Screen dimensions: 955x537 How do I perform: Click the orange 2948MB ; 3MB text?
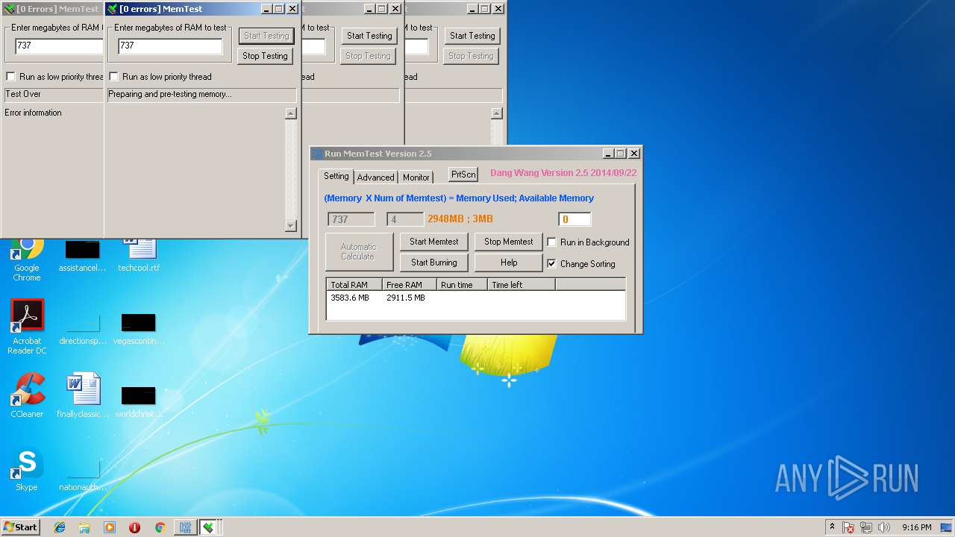click(460, 219)
